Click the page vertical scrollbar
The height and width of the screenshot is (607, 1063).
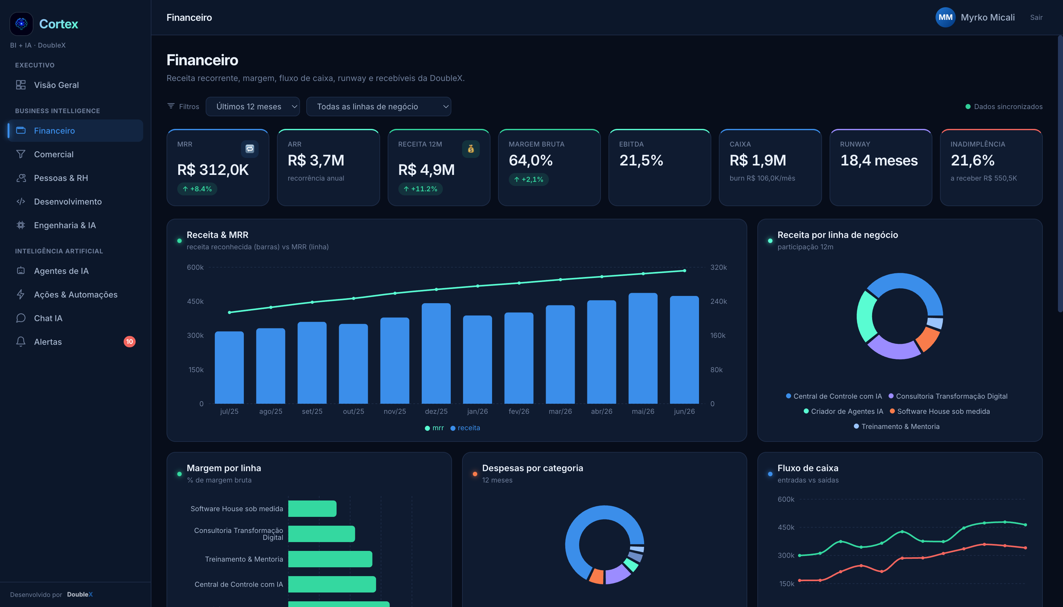[x=1060, y=174]
